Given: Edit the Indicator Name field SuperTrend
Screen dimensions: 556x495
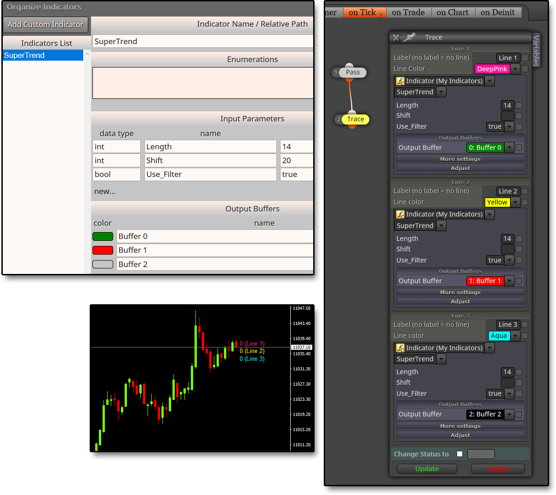Looking at the screenshot, I should click(203, 41).
